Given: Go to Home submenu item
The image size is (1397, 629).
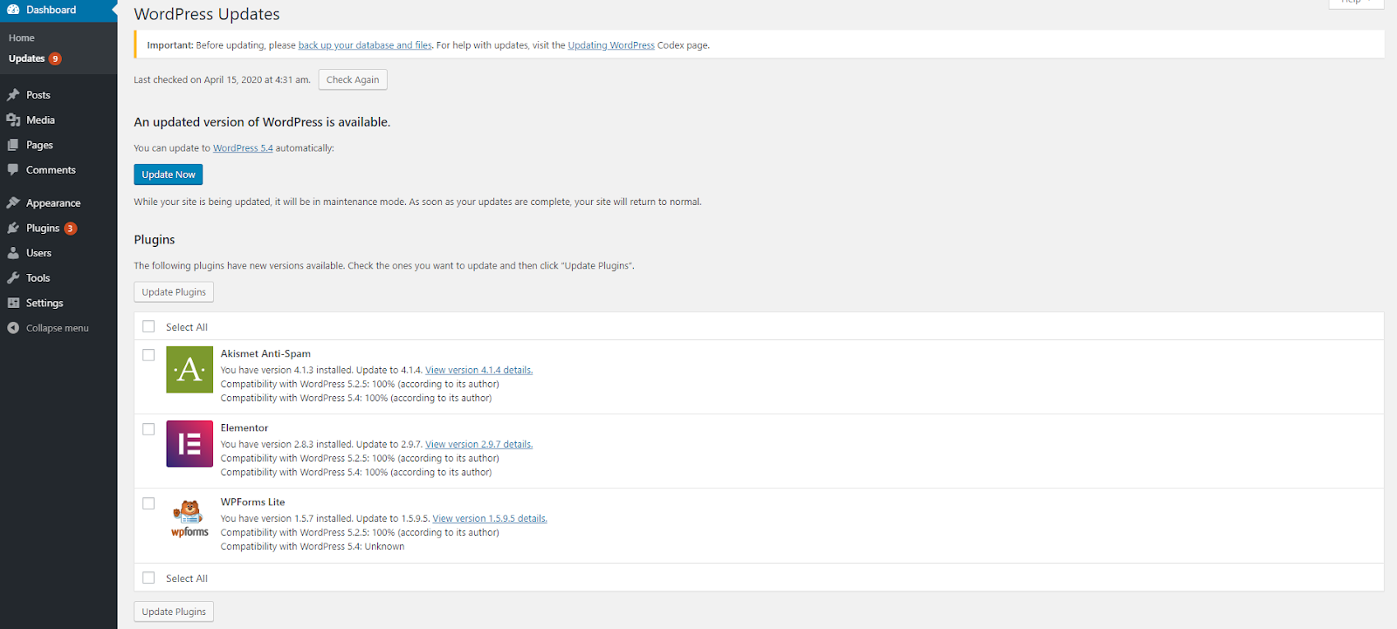Looking at the screenshot, I should tap(22, 38).
